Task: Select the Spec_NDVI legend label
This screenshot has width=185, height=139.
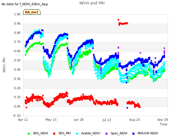Action: pos(119,133)
